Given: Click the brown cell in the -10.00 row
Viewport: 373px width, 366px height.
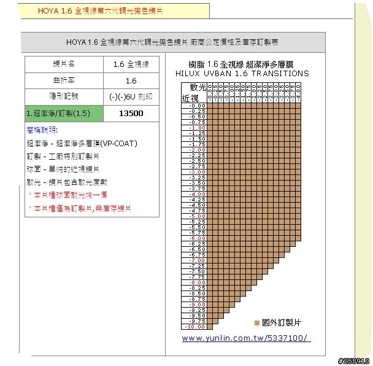Looking at the screenshot, I should pos(210,327).
